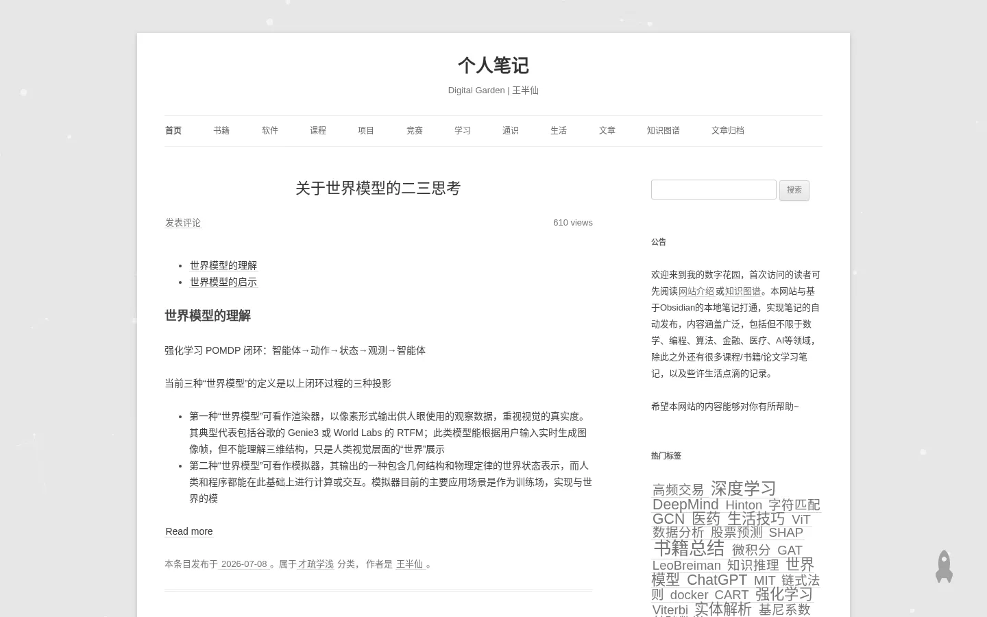Select the 股票预测 tag
The height and width of the screenshot is (617, 987).
click(x=737, y=533)
